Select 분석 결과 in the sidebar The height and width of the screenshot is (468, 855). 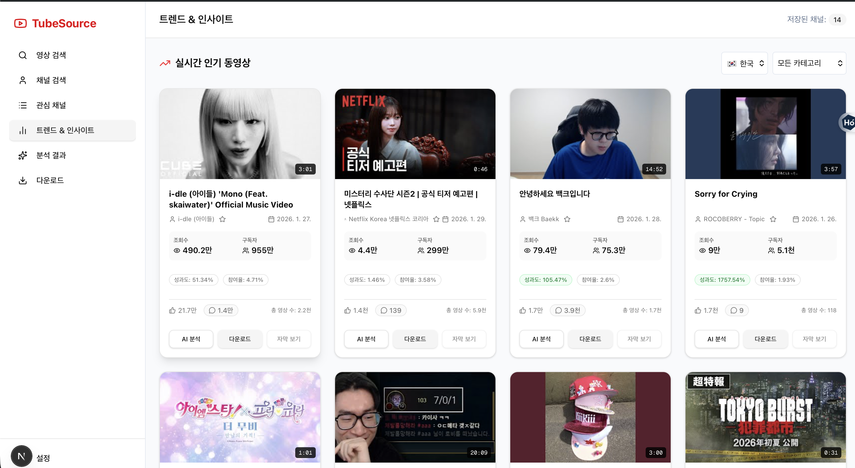52,155
